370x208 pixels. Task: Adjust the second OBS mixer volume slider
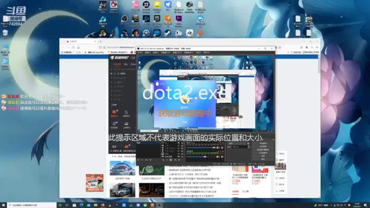(201, 157)
